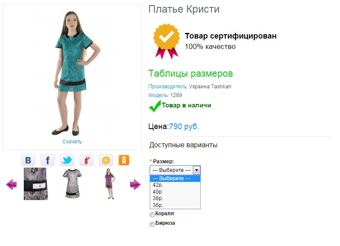Open the Таблицы размеров link
This screenshot has height=246, width=340.
(190, 74)
